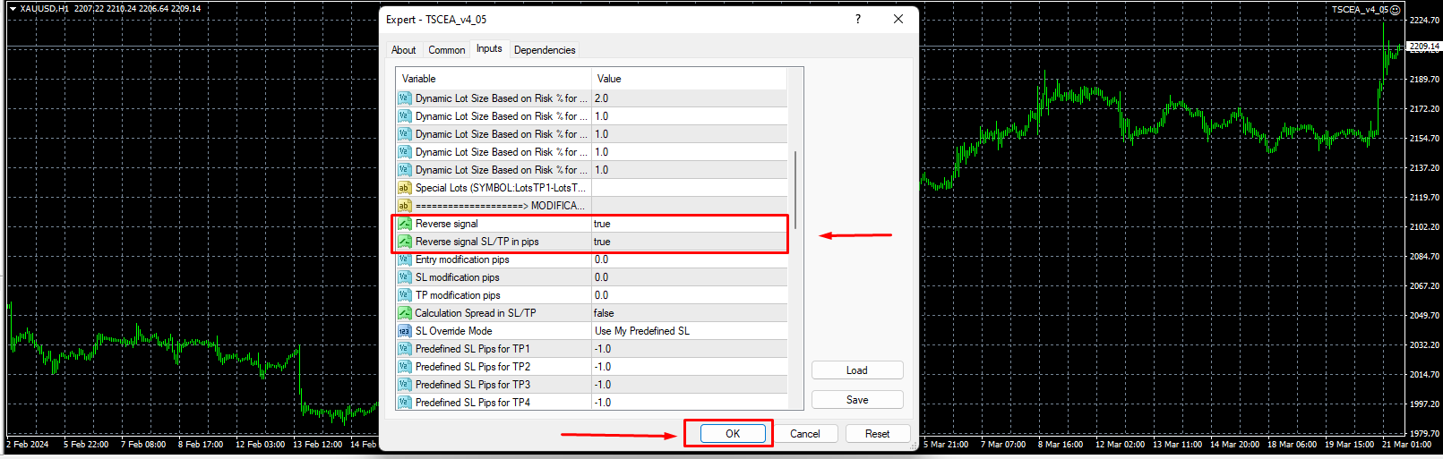Click the icon beside Reverse signal
1443x459 pixels.
(x=404, y=224)
